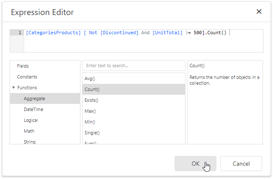Select the String function category
This screenshot has width=273, height=179.
tap(30, 141)
